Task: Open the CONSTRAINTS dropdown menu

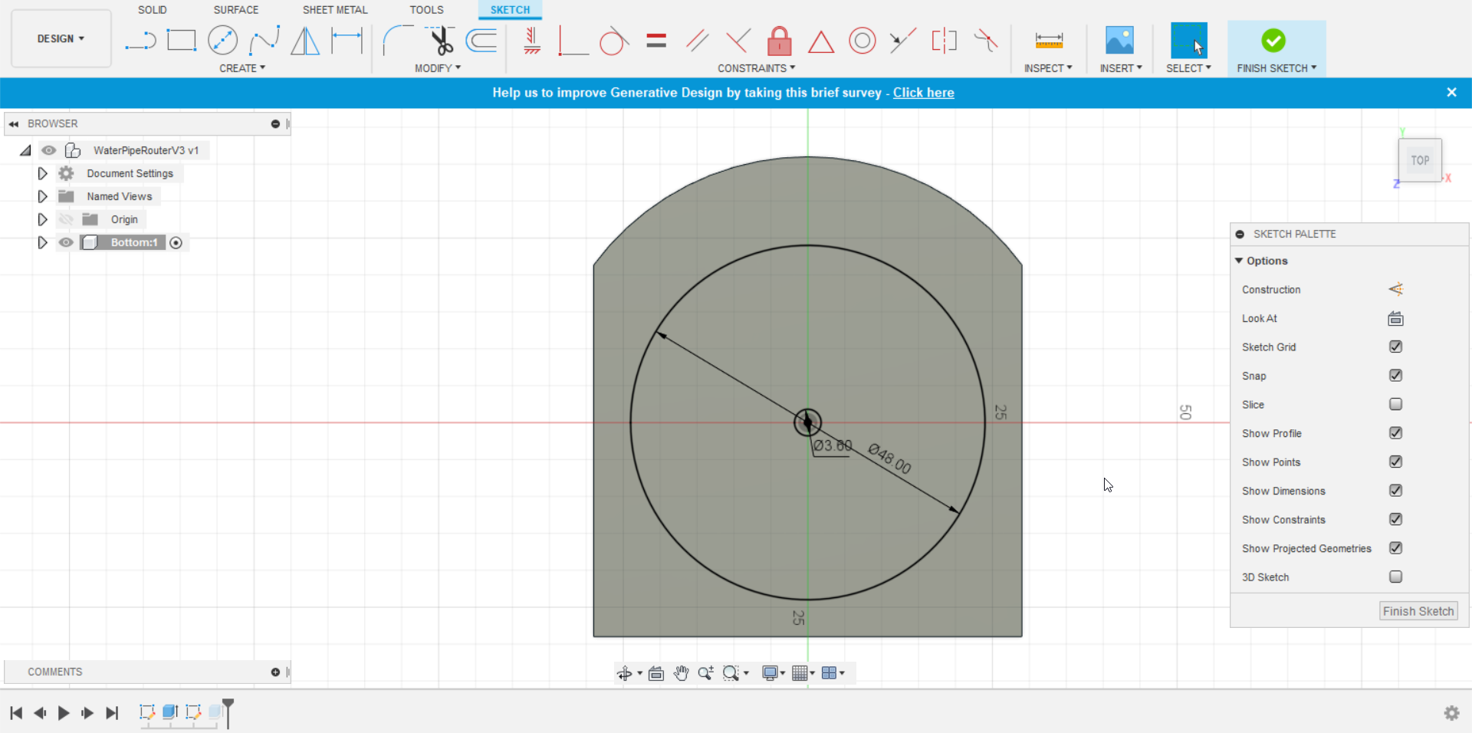Action: (756, 68)
